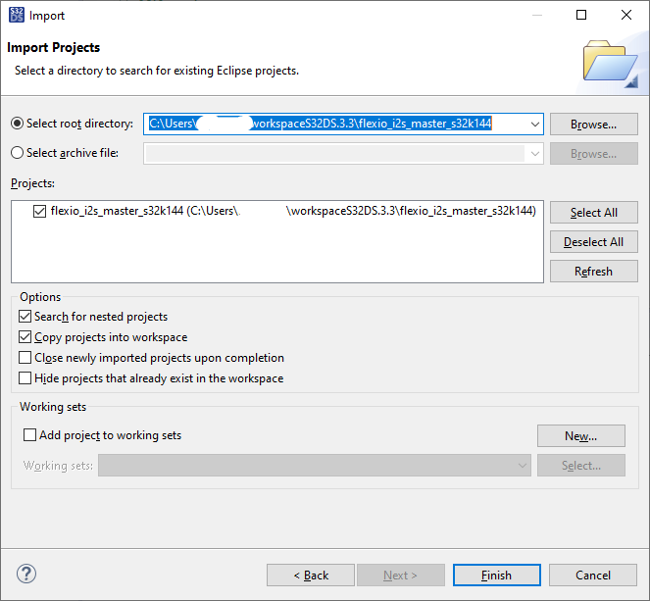Uncheck the flexio_i2s_master_s32k144 project checkbox
The height and width of the screenshot is (601, 650).
39,211
